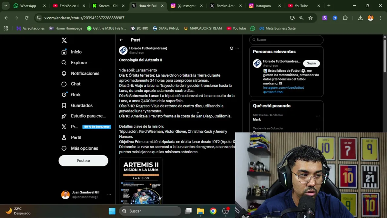Open more options for Mark trend
This screenshot has width=387, height=218.
tap(318, 116)
